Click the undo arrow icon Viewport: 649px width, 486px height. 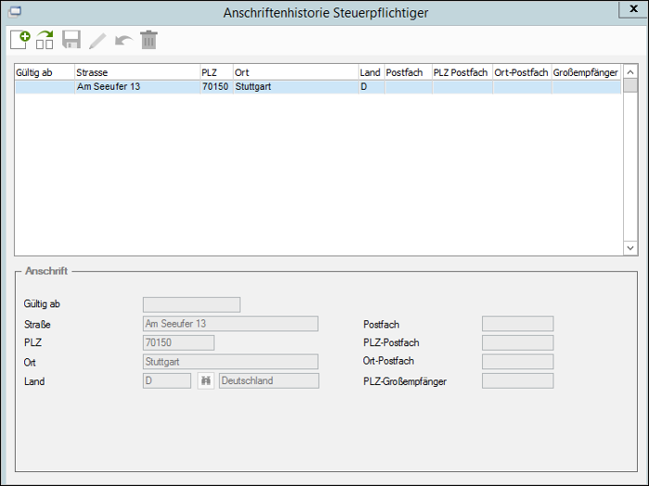click(123, 41)
